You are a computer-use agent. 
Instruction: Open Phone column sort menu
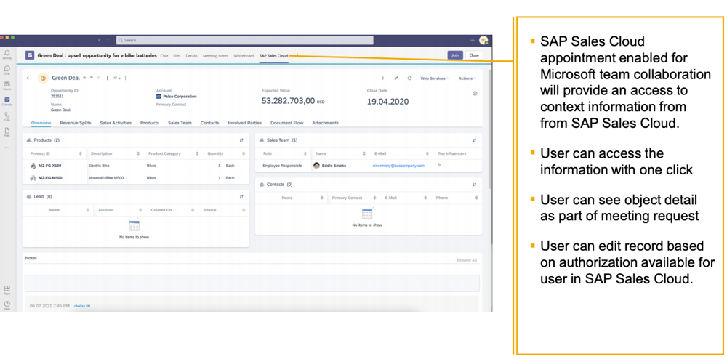pos(476,198)
